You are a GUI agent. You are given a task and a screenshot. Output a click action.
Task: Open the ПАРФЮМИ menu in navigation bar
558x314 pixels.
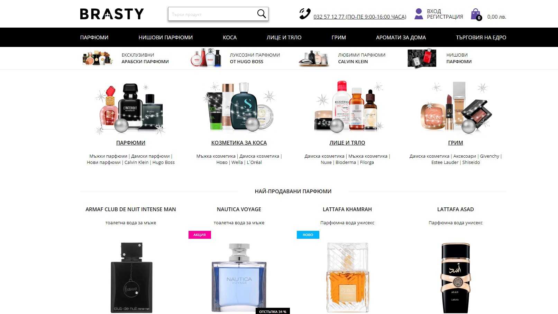coord(94,37)
